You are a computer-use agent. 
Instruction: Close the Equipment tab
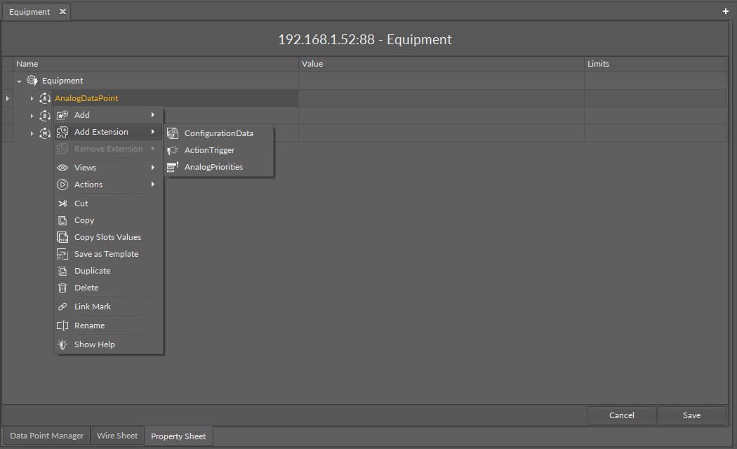point(62,12)
